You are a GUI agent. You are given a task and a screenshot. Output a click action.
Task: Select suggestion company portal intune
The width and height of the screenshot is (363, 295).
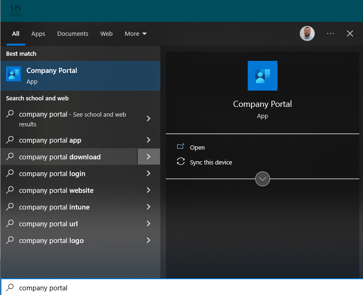(69, 207)
